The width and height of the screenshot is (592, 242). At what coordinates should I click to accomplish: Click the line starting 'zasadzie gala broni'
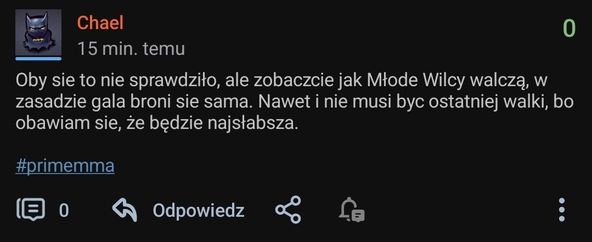click(x=295, y=102)
